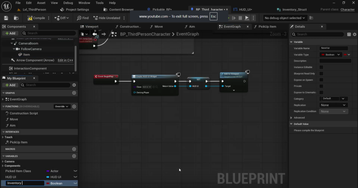Viewport: 358px width, 188px height.
Task: Click the Stop simulation button
Action: point(240,18)
